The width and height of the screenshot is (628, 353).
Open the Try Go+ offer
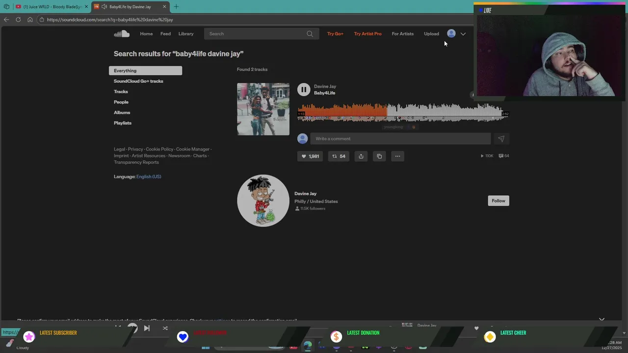tap(335, 34)
